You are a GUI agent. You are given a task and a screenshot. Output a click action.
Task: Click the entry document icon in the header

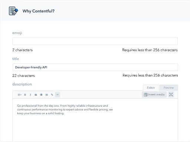pyautogui.click(x=13, y=11)
